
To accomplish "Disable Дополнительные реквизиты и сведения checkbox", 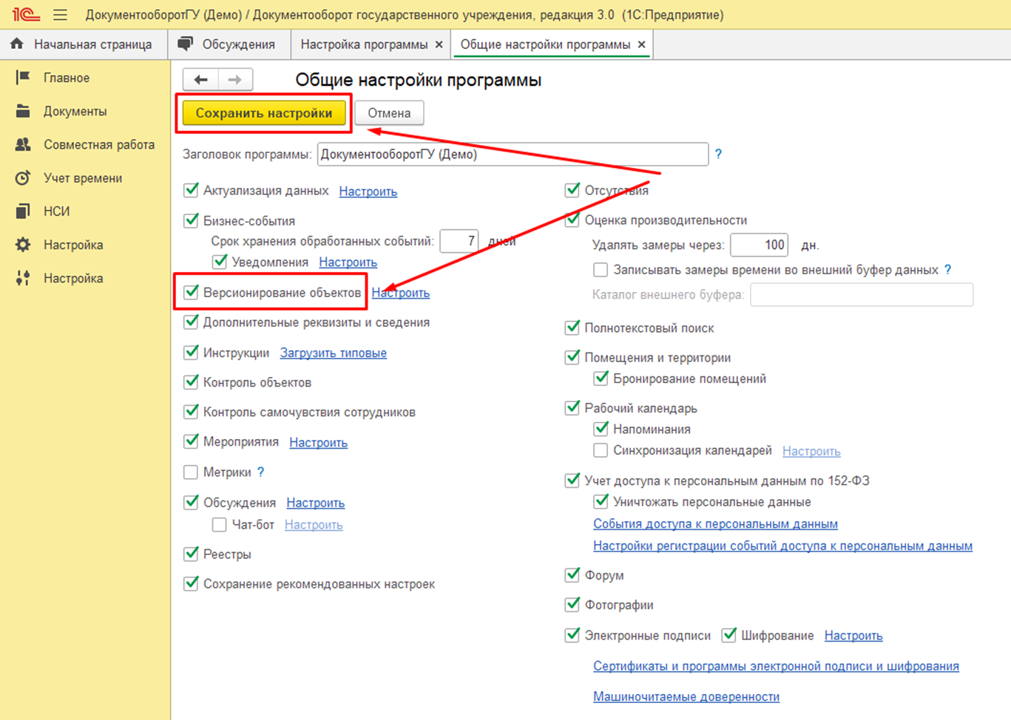I will [191, 322].
